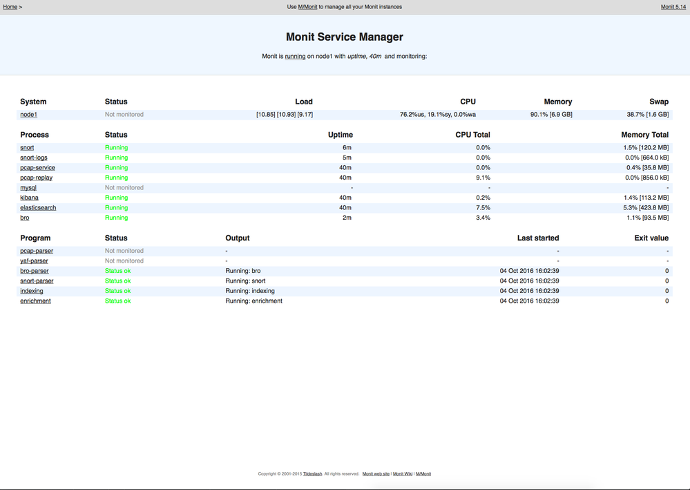Viewport: 690px width, 490px height.
Task: Navigate back using the Home breadcrumb
Action: [x=10, y=6]
